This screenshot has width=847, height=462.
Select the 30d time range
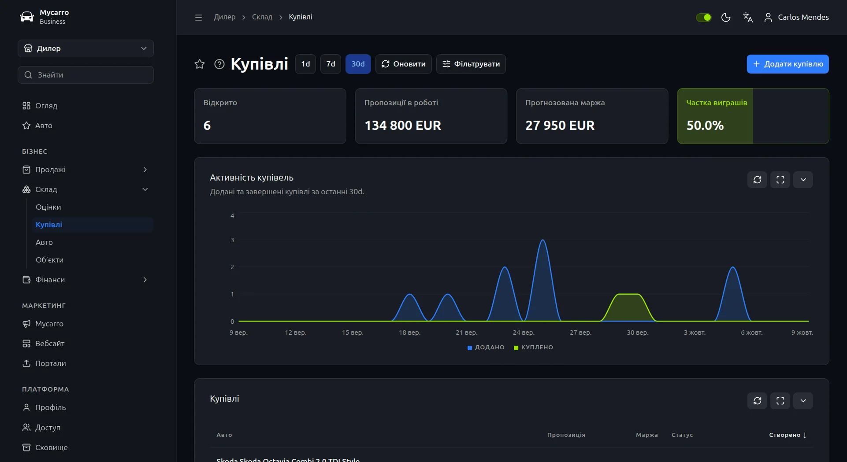pyautogui.click(x=358, y=64)
